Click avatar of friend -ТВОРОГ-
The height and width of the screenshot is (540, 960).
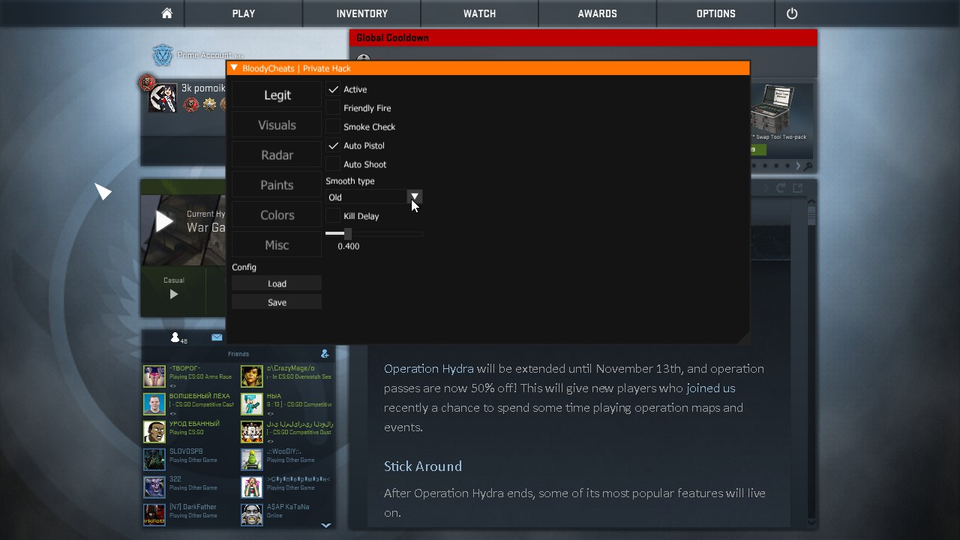[154, 376]
